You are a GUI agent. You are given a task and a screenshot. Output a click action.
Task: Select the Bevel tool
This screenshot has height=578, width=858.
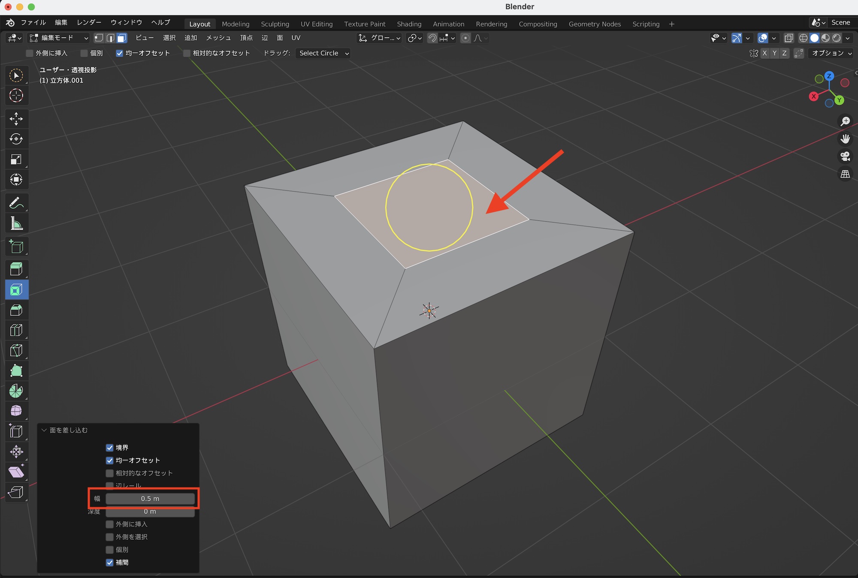coord(16,310)
